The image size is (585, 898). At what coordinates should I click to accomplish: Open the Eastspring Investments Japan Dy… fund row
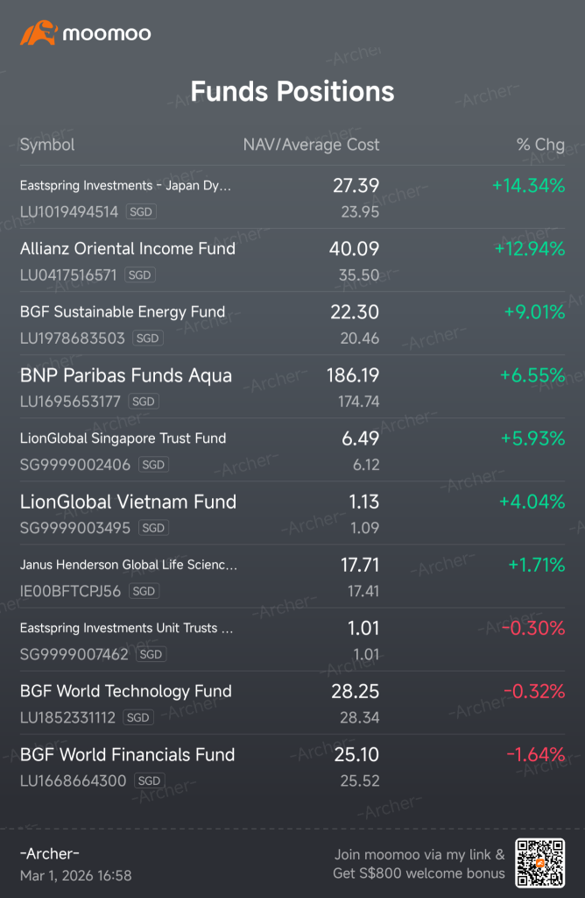coord(292,197)
